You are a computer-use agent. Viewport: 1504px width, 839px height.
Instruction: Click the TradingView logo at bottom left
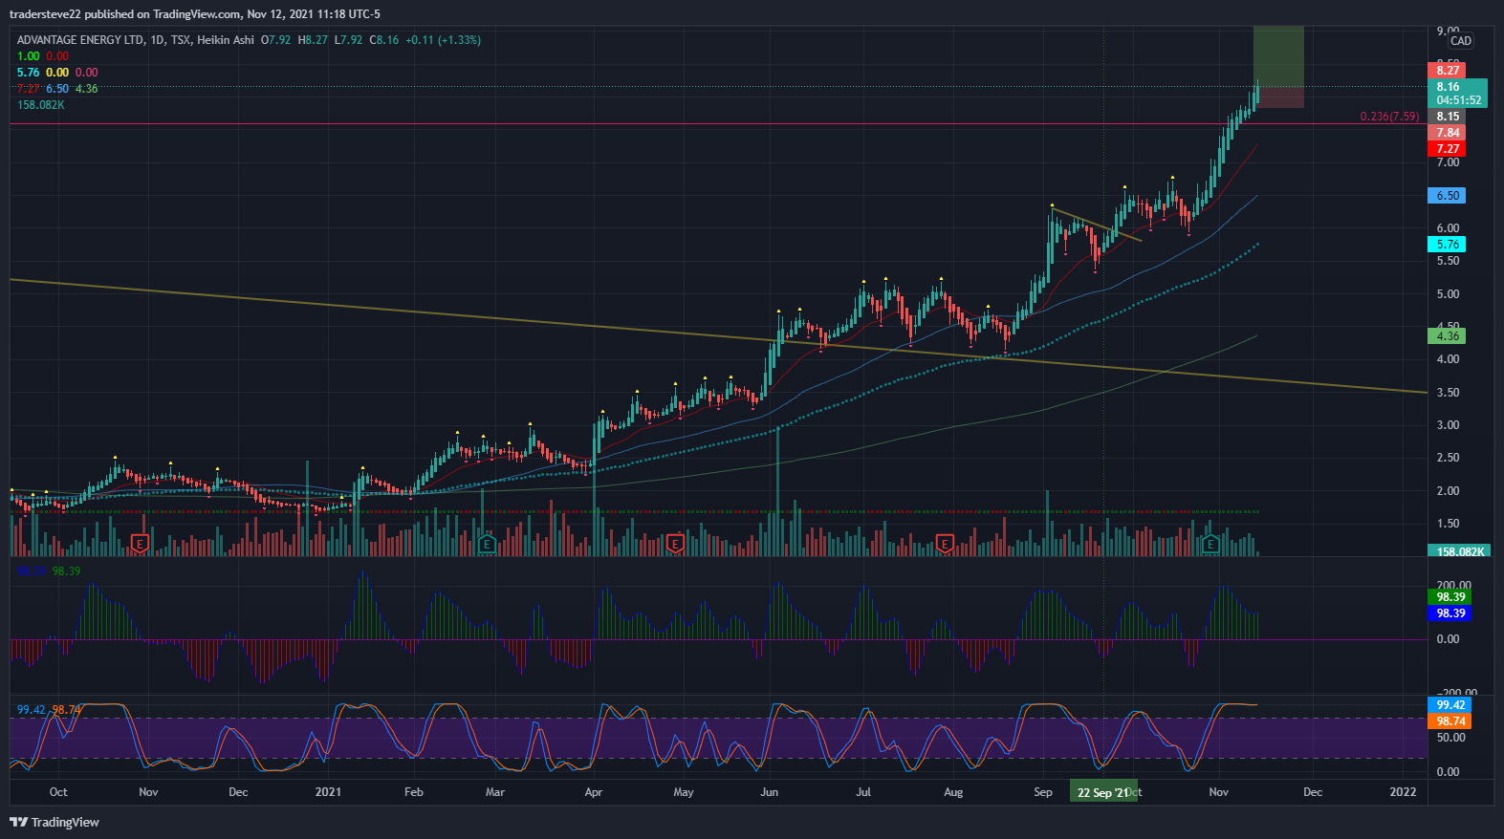(x=54, y=822)
